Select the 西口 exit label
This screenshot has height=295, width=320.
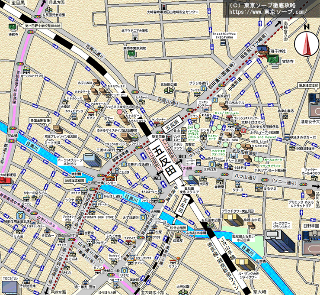[158, 178]
